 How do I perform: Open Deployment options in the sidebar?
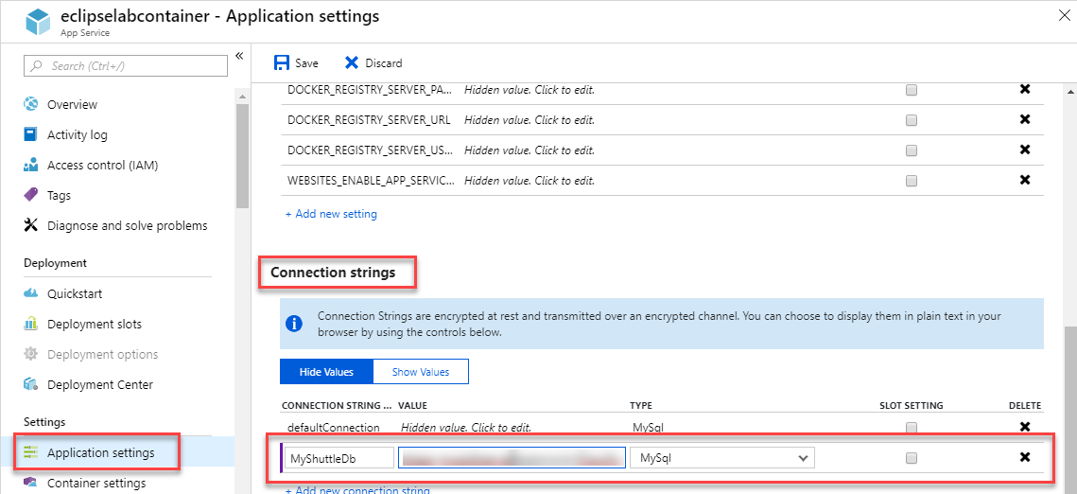point(102,354)
